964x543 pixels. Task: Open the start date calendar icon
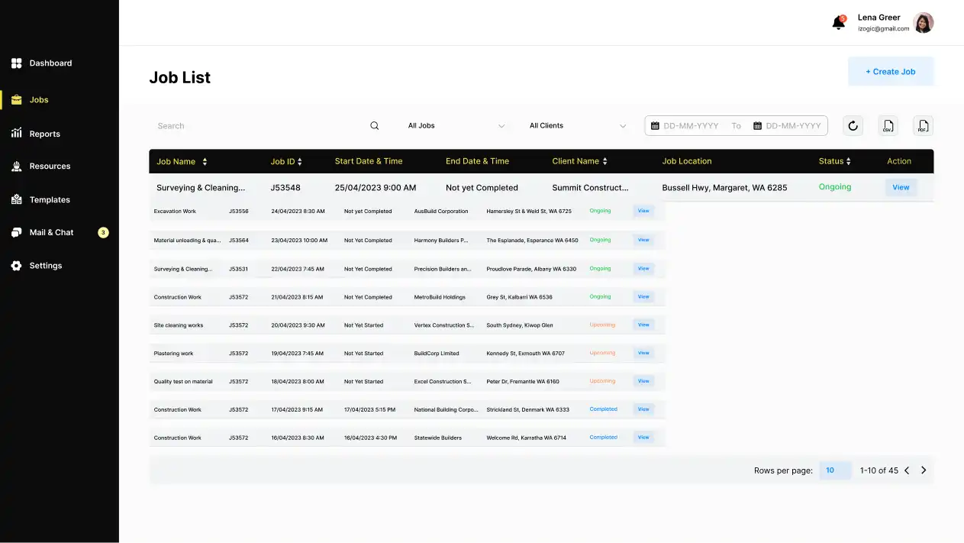[x=655, y=126]
